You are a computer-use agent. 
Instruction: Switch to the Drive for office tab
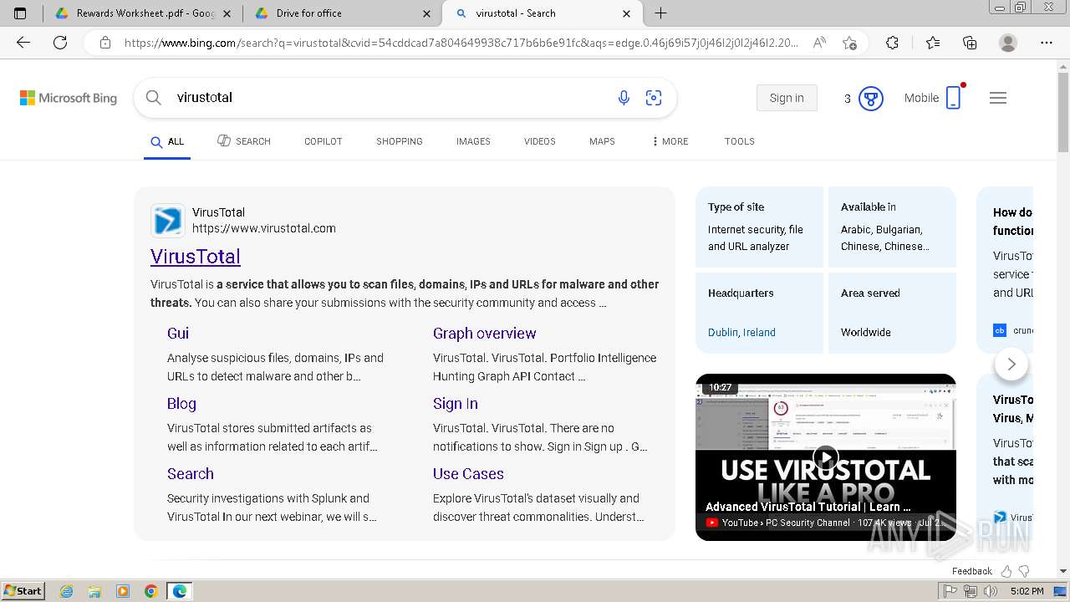click(341, 13)
